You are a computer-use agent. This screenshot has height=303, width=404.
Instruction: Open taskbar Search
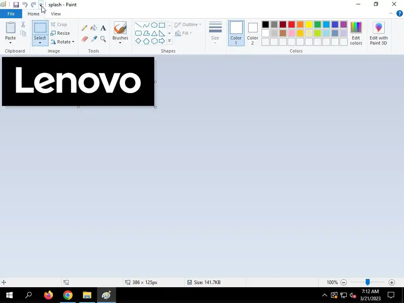pos(28,295)
